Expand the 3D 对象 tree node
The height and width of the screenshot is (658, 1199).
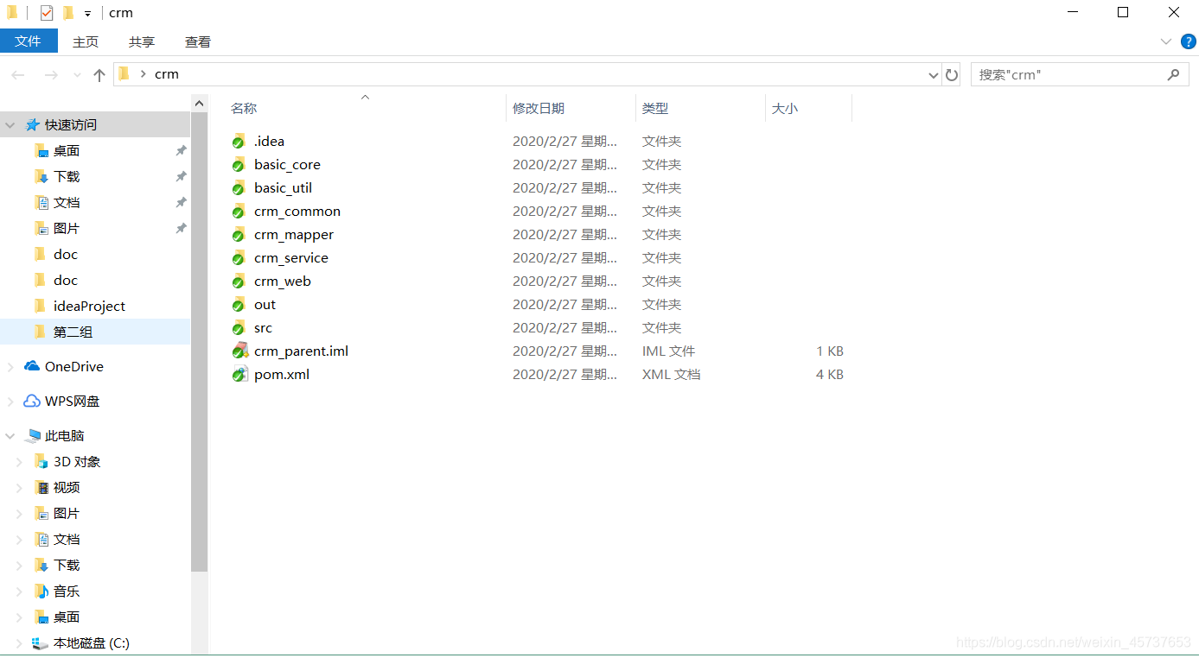(20, 462)
